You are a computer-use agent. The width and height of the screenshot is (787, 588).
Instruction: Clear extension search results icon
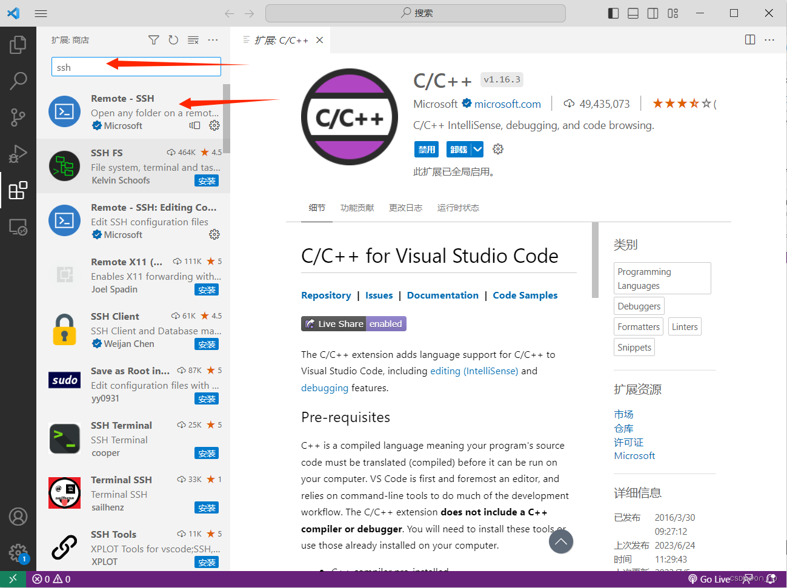tap(193, 40)
